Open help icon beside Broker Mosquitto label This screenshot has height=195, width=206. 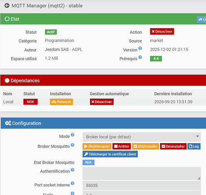(72, 145)
